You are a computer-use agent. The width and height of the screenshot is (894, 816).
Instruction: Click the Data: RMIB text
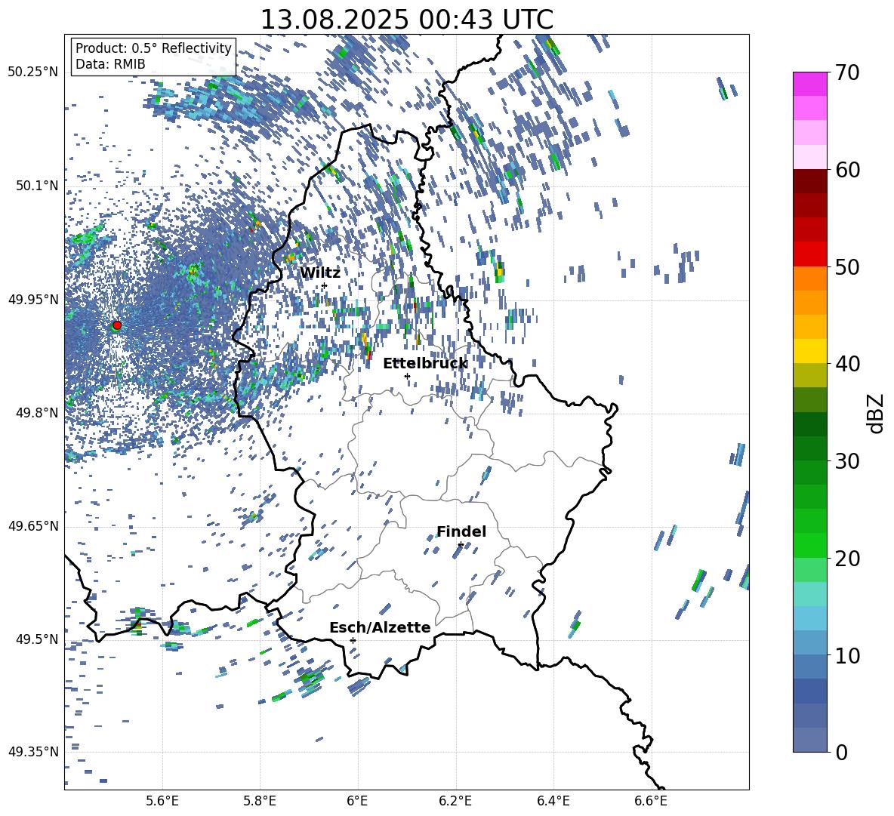(110, 64)
